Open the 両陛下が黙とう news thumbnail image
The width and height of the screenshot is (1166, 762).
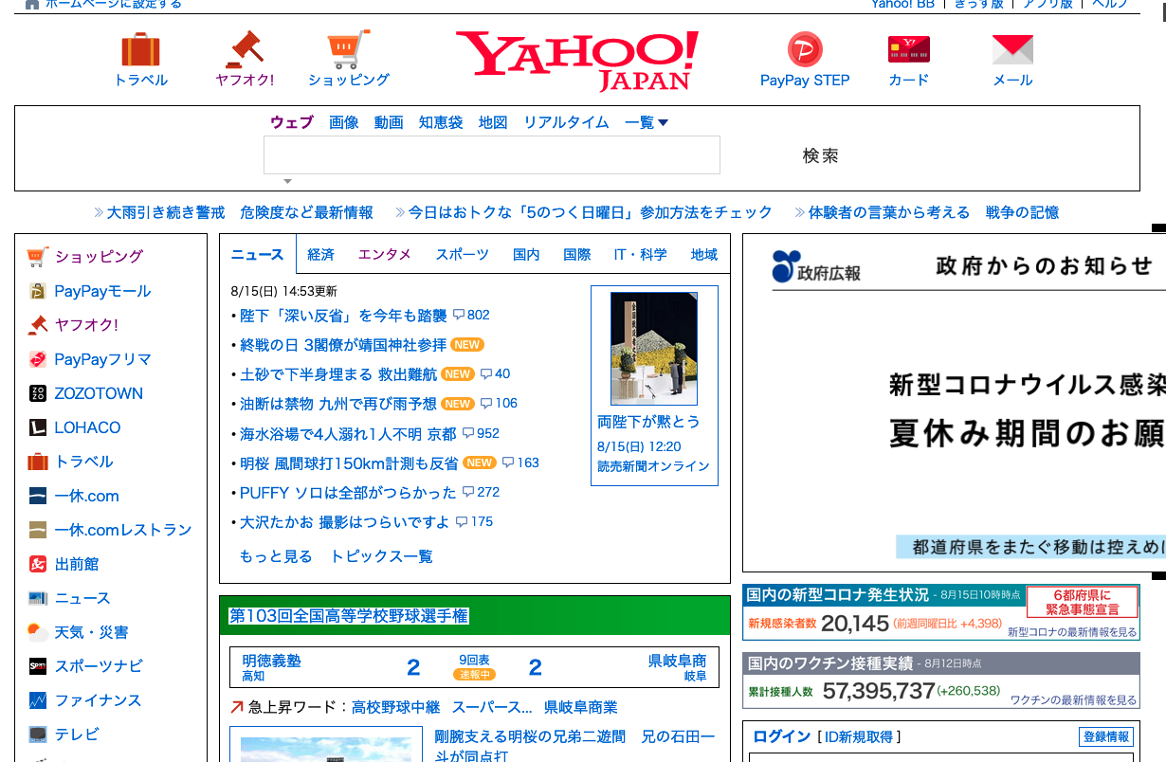[654, 348]
